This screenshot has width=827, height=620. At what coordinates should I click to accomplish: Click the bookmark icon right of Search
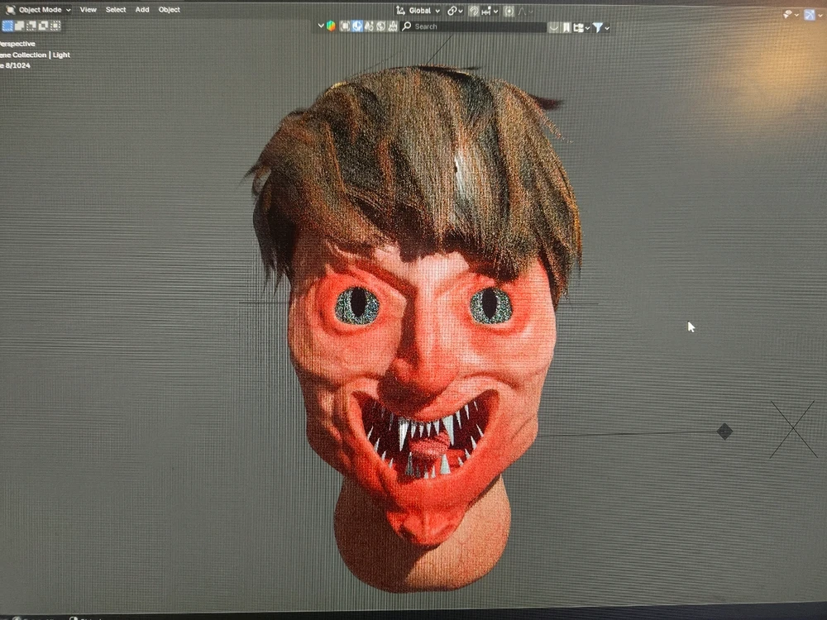tap(566, 27)
